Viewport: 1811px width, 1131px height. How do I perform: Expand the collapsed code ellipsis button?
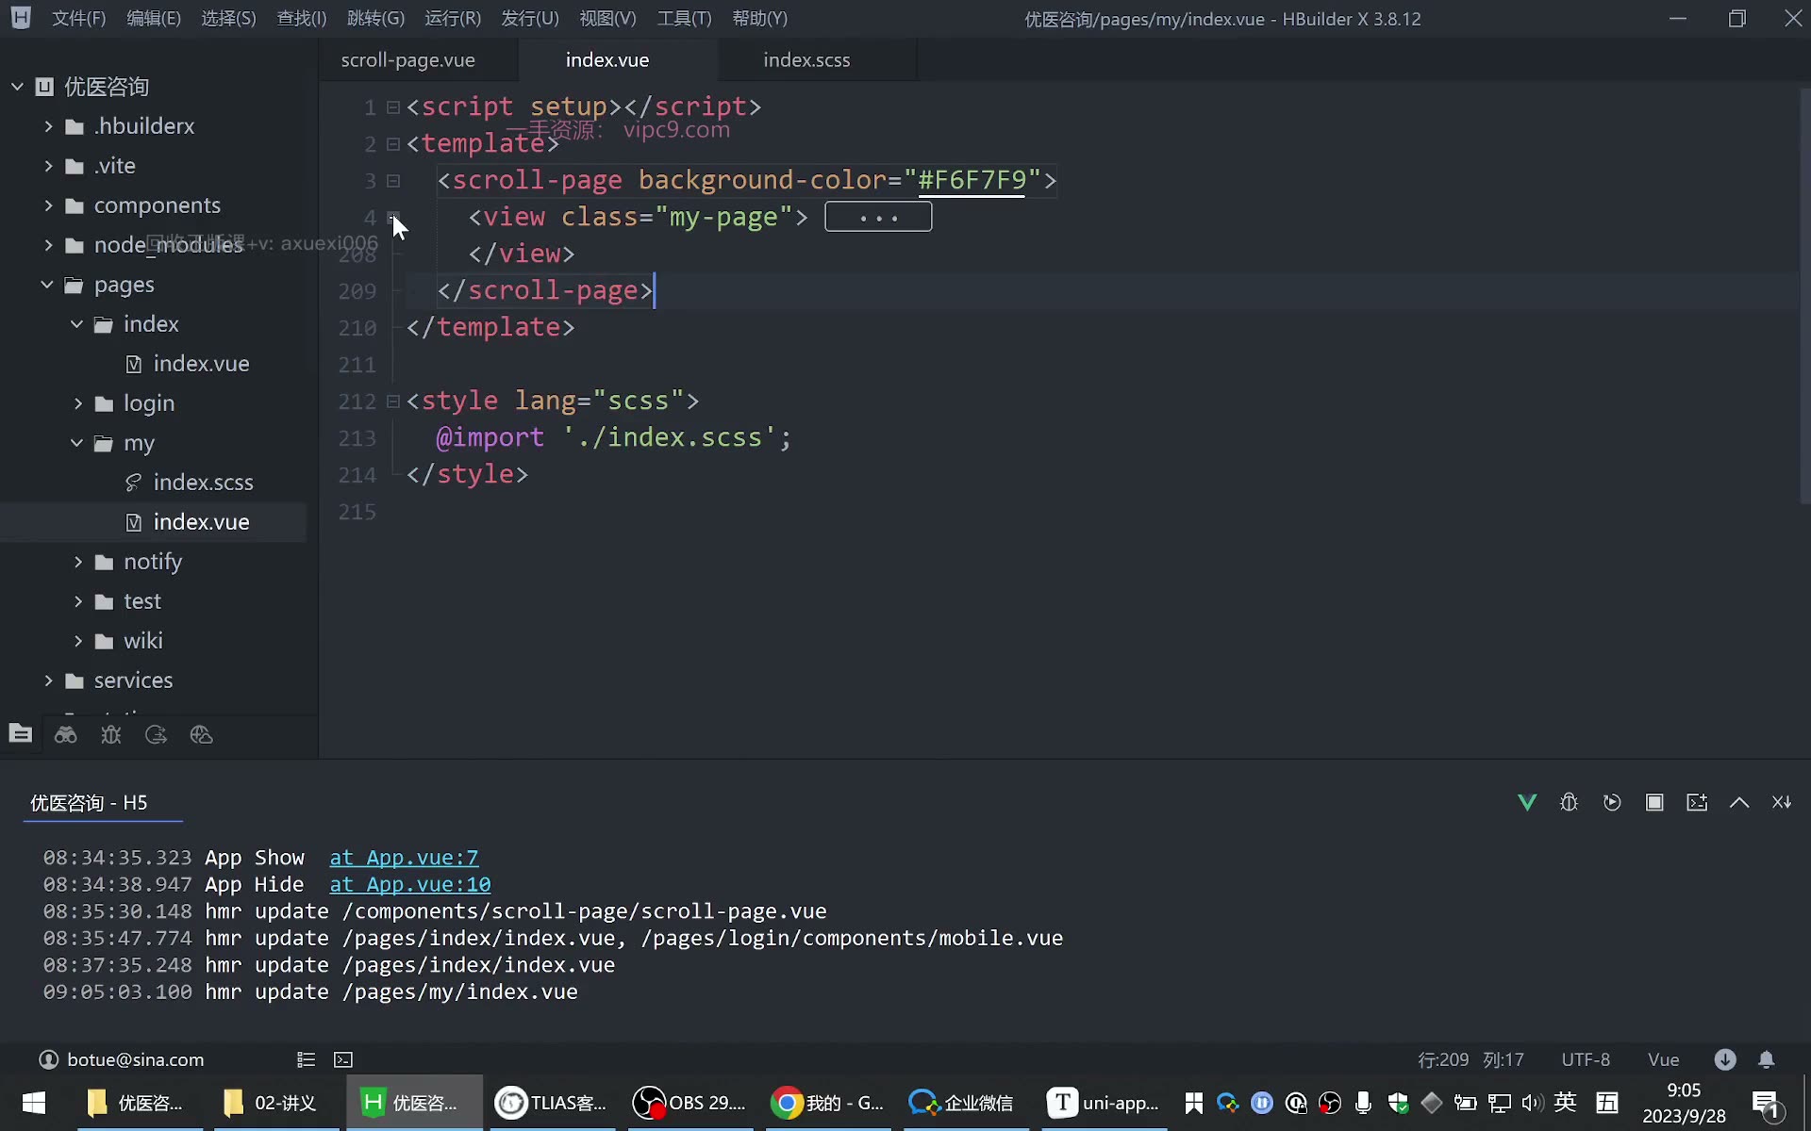coord(878,217)
